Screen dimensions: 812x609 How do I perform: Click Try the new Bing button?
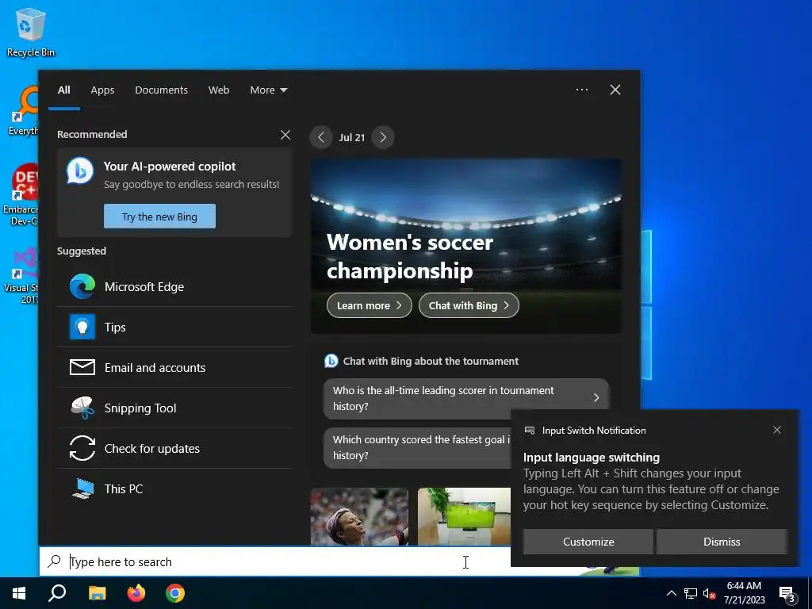click(x=159, y=216)
